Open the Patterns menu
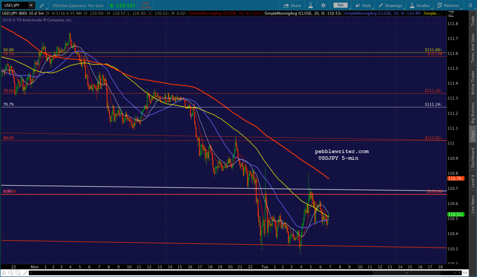 [448, 6]
